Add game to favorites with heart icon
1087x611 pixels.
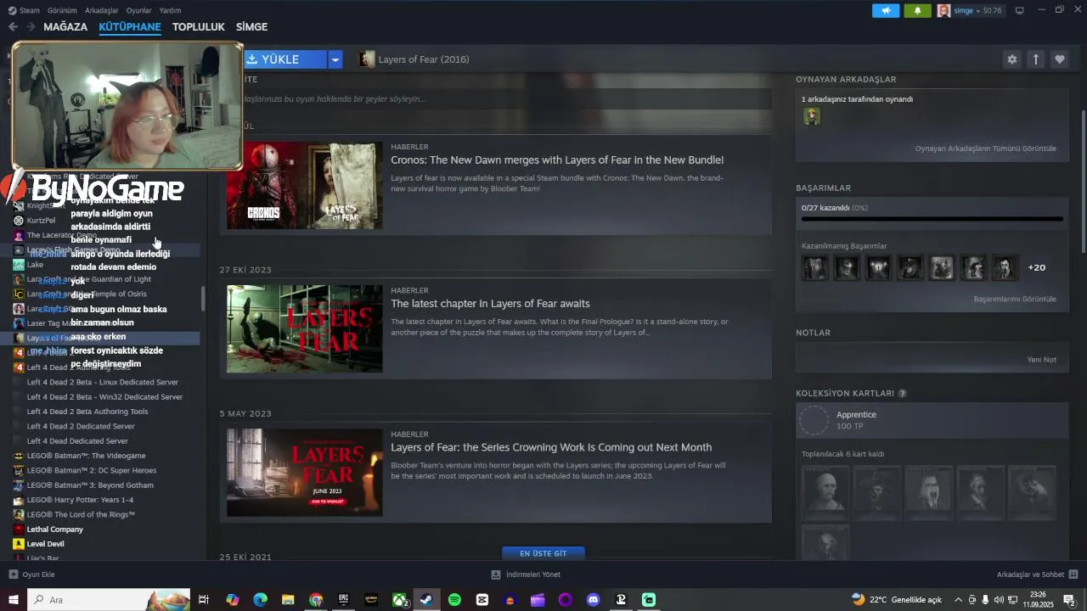click(1059, 59)
